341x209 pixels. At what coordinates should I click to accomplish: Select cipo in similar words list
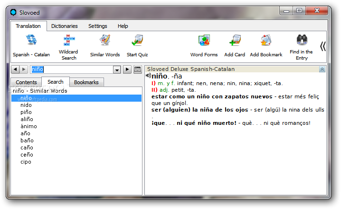[x=26, y=162]
